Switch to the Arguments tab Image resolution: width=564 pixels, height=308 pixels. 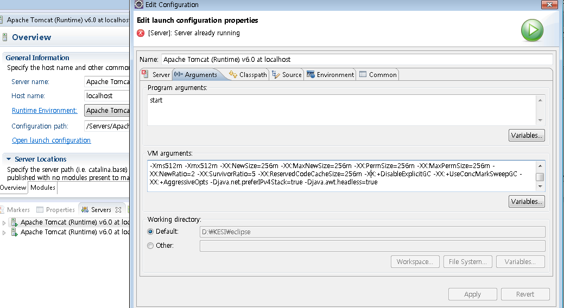[x=196, y=74]
